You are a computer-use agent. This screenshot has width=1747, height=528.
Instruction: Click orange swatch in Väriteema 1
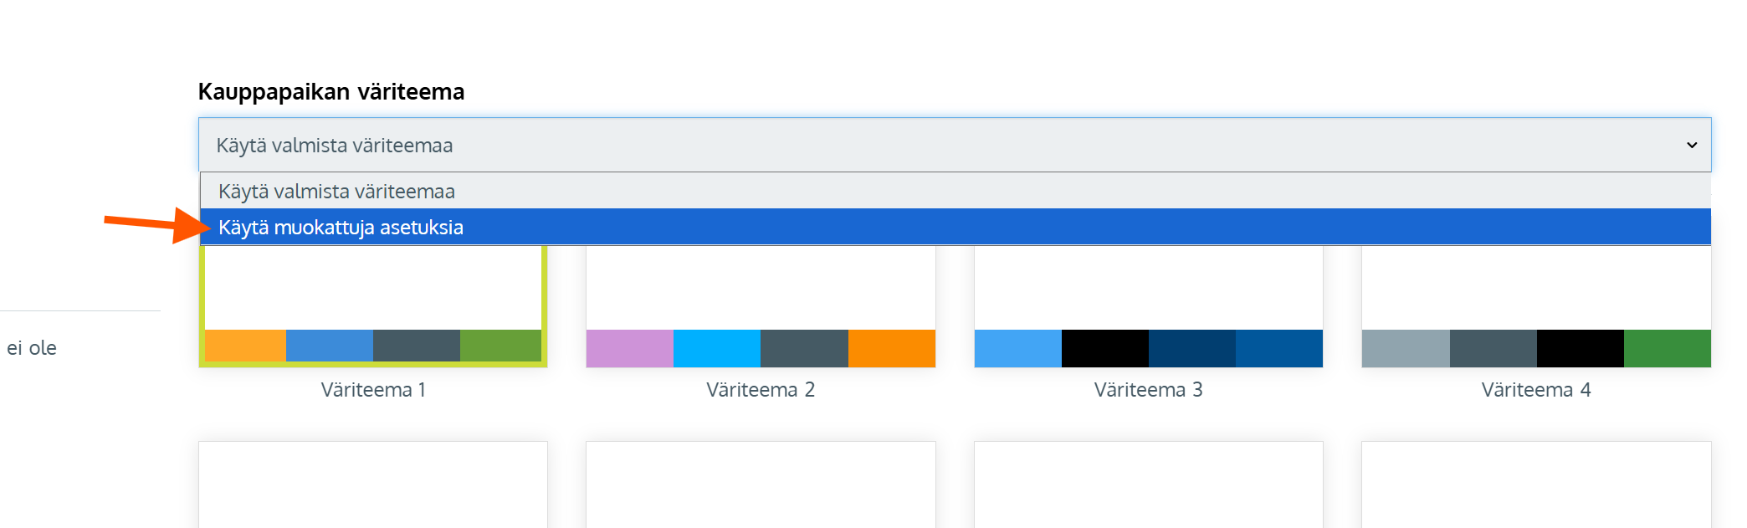245,346
